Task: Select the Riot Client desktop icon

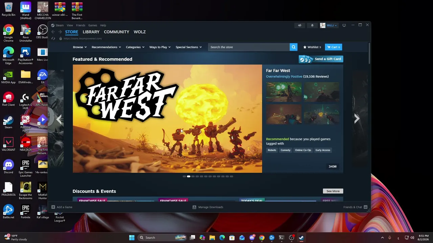Action: click(x=8, y=100)
